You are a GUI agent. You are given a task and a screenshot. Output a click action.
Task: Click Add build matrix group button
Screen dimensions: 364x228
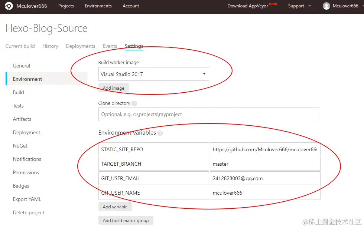[126, 220]
